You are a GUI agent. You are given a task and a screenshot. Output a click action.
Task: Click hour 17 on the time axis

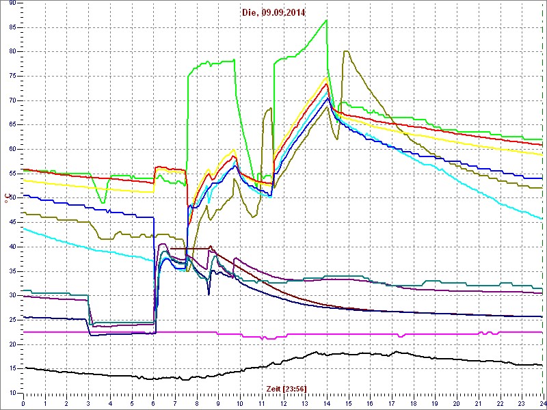coord(391,403)
